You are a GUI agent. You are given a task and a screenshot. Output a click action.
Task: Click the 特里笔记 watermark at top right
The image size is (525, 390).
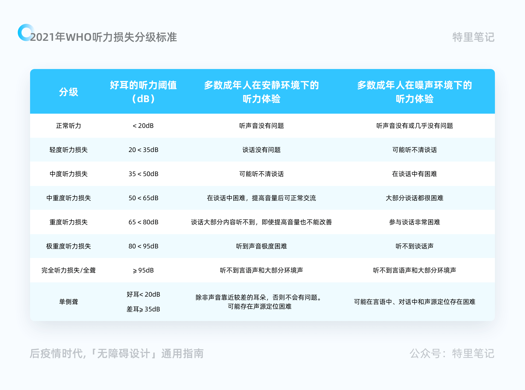(x=473, y=37)
